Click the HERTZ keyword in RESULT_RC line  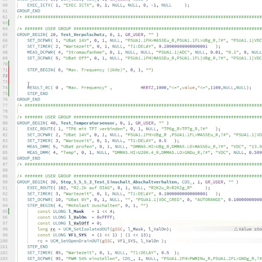(147, 88)
